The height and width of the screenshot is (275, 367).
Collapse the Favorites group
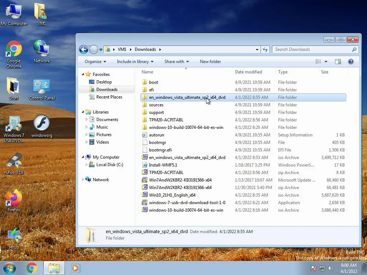point(83,74)
